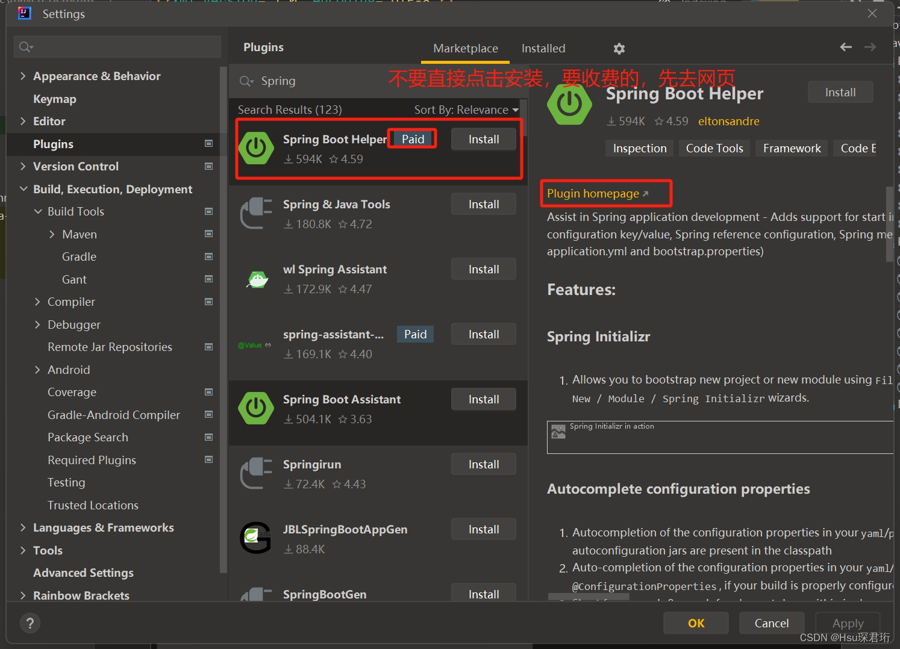Image resolution: width=900 pixels, height=649 pixels.
Task: Click Springirun plug icon
Action: (256, 473)
